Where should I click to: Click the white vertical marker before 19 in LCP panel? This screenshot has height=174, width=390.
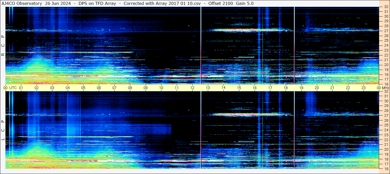pos(294,130)
